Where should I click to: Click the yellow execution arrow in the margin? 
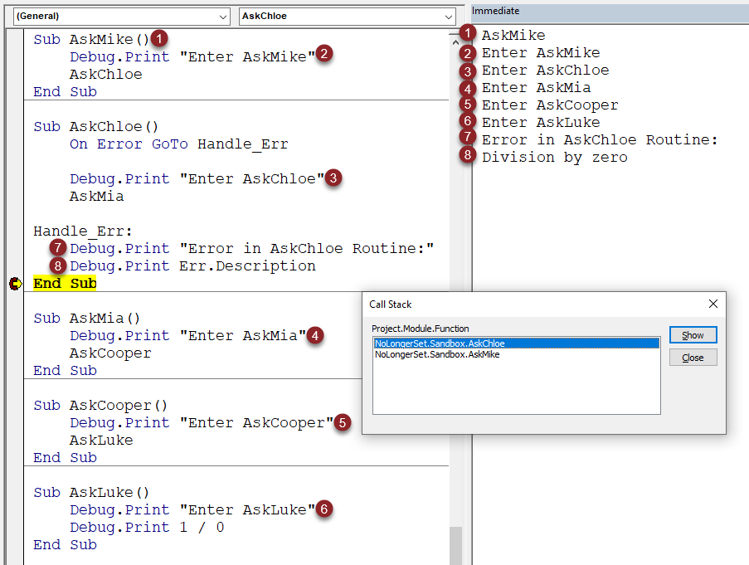coord(15,283)
